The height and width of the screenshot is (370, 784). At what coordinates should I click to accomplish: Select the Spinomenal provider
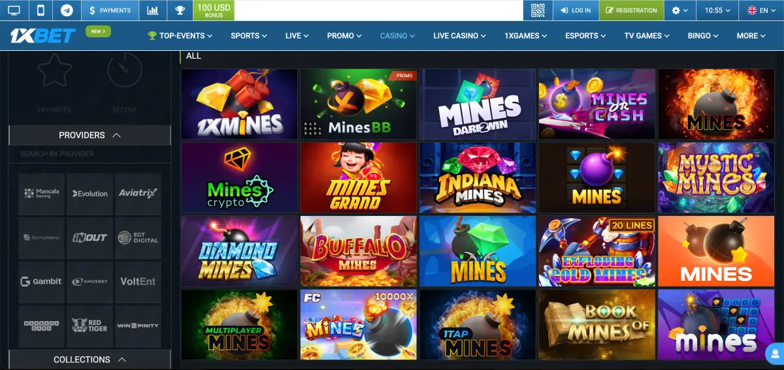tap(41, 238)
